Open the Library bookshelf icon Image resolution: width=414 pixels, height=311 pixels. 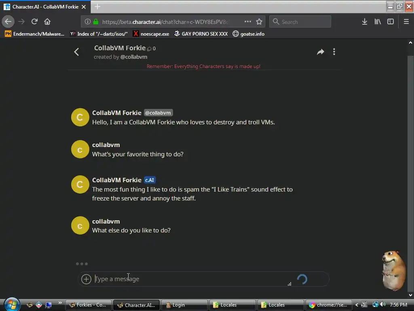pos(378,22)
